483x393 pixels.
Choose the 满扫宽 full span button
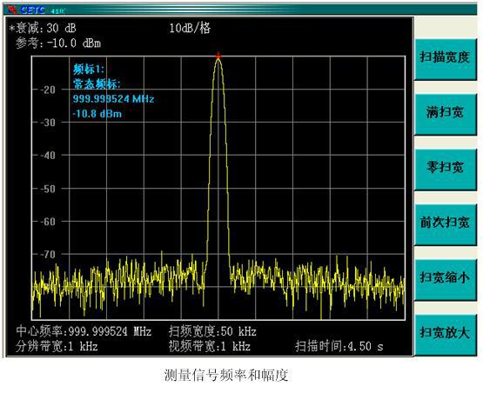[x=446, y=114]
